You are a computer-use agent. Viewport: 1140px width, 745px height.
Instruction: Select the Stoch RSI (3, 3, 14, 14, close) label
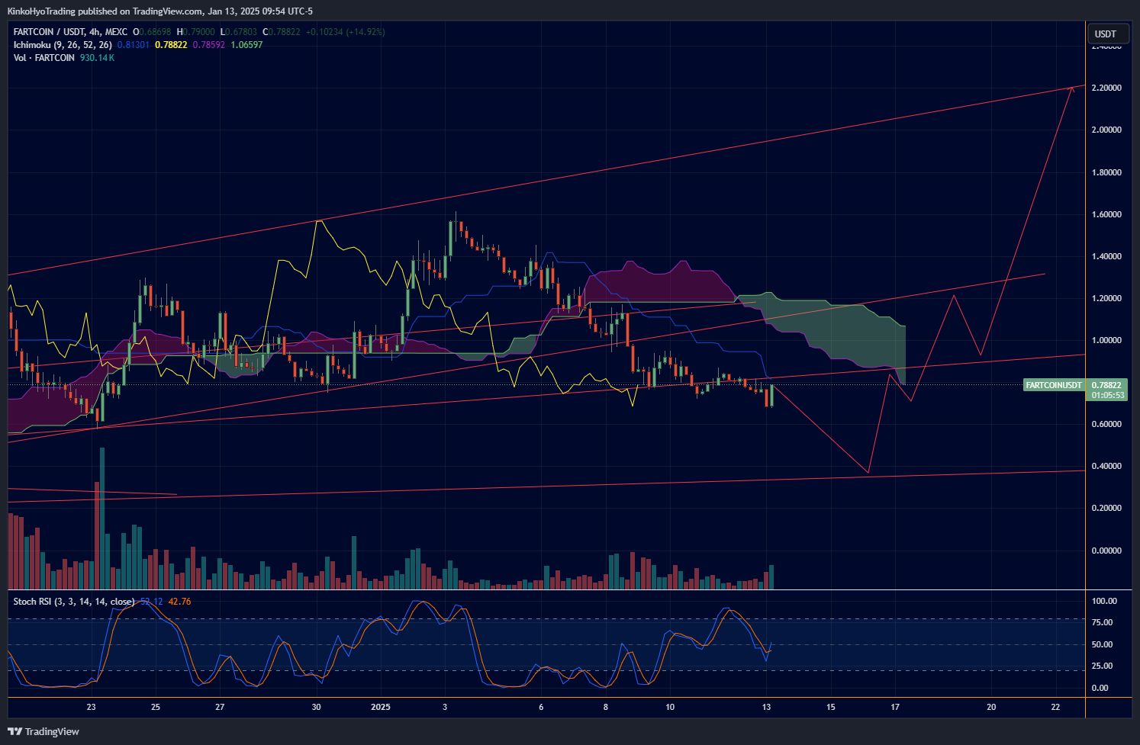[x=74, y=602]
